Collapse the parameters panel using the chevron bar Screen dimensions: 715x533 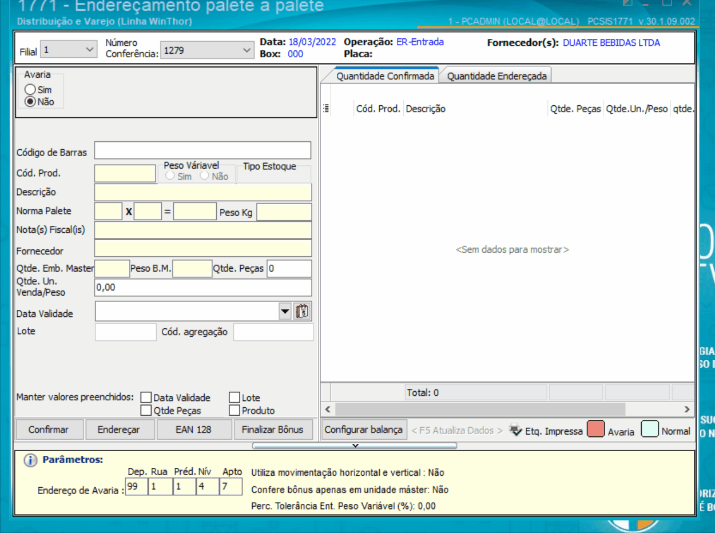(355, 446)
